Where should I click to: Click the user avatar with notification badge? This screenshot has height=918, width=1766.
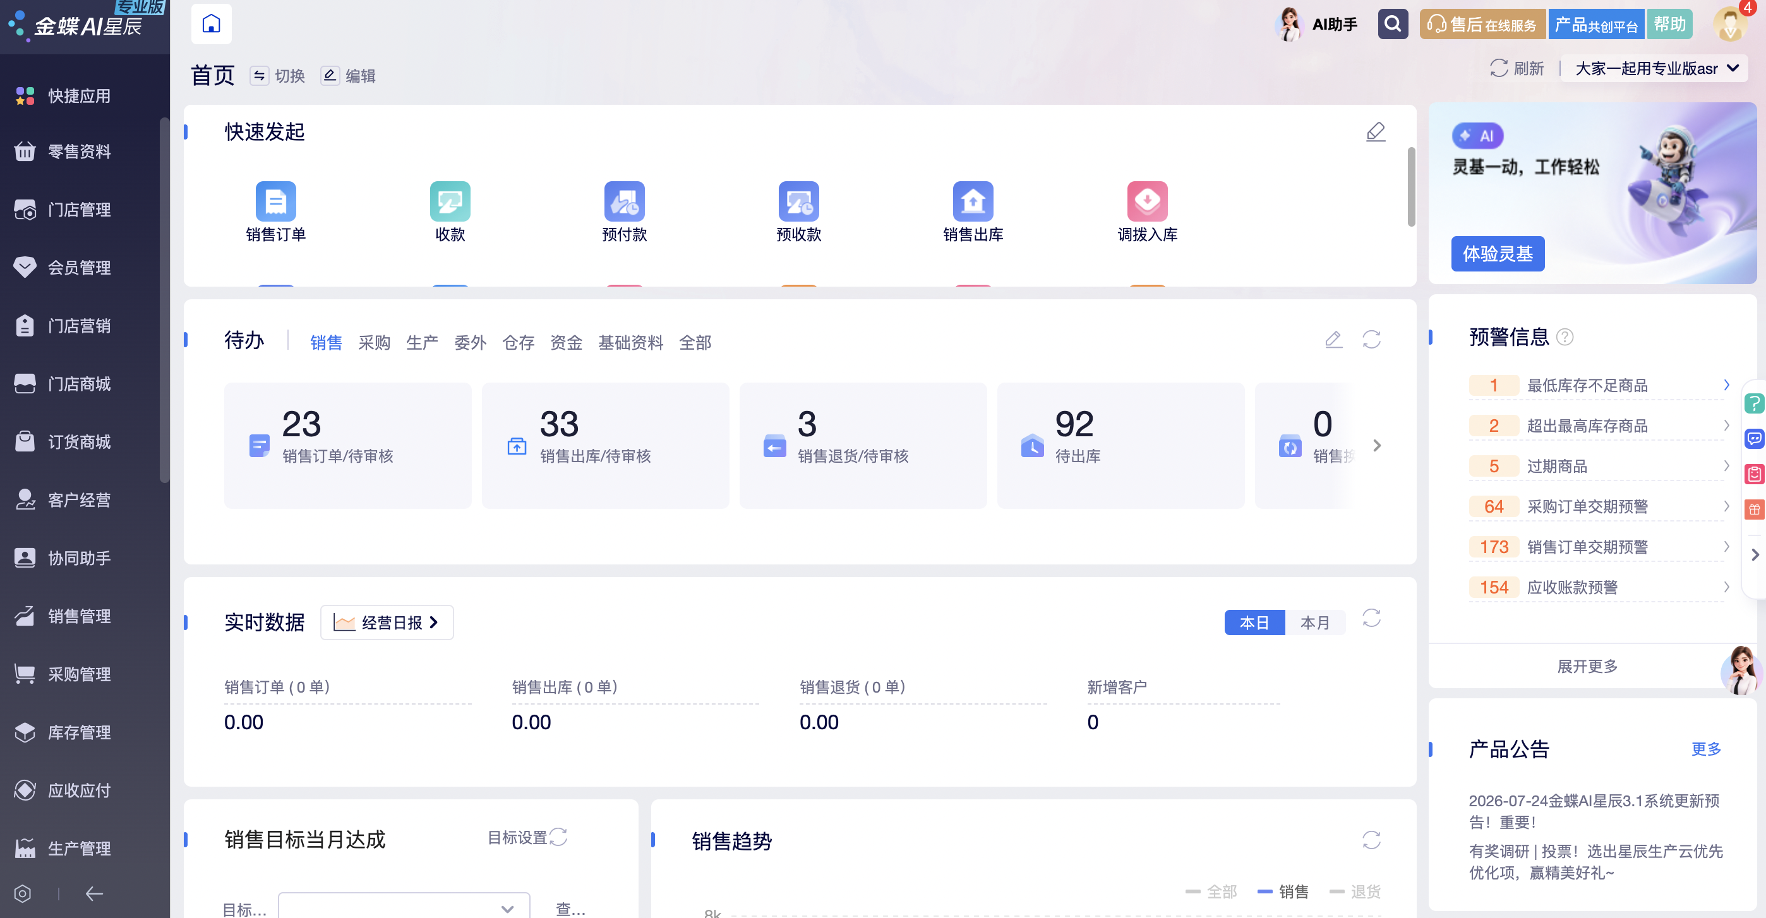(1731, 24)
